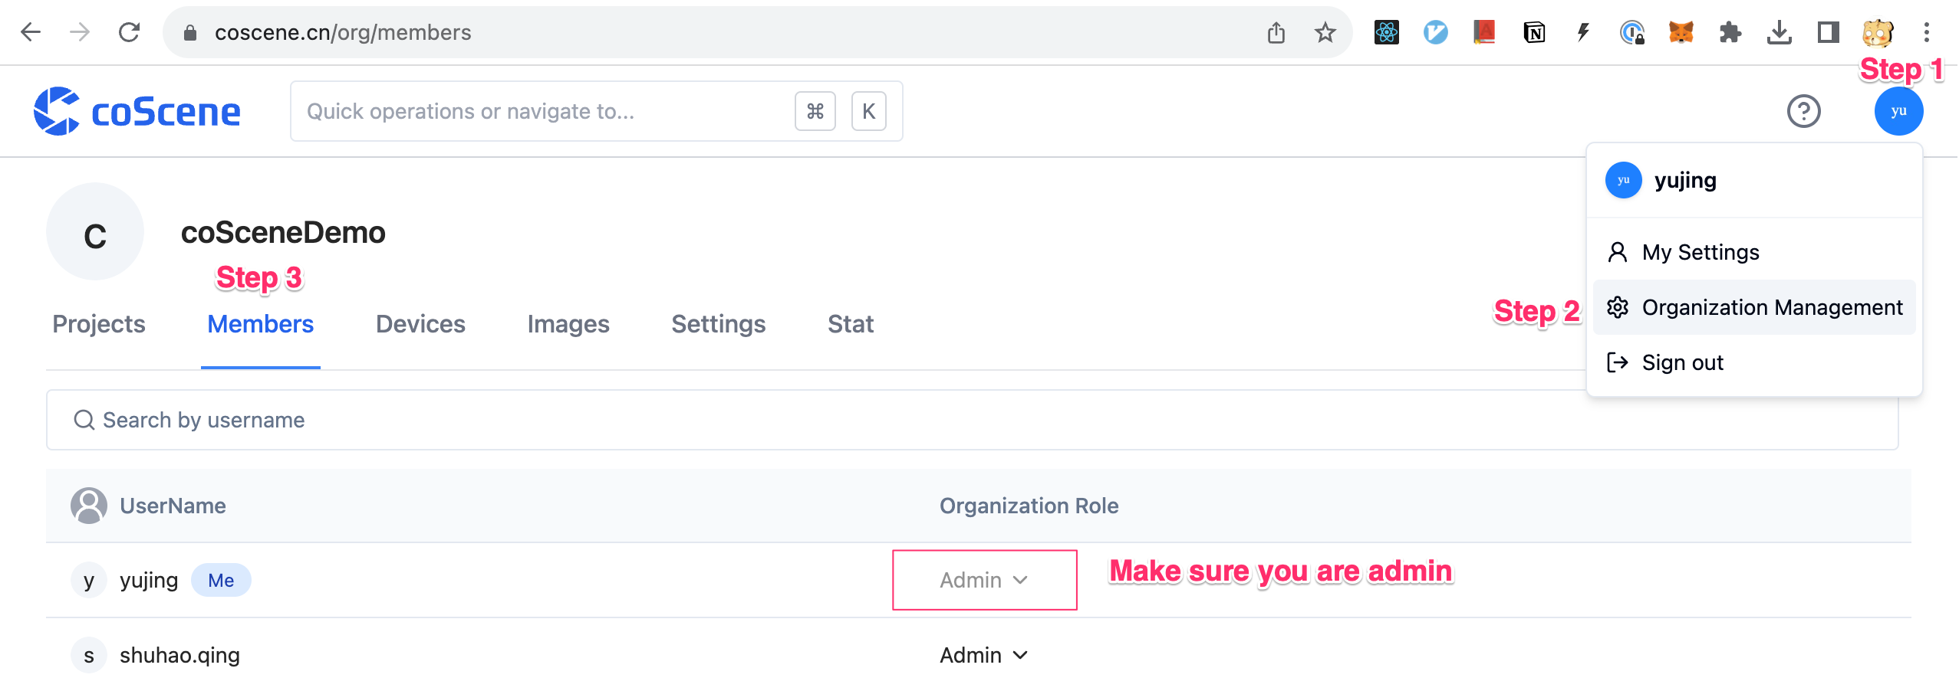Click the command key shortcut badge
Screen dimensions: 1959x691
tap(815, 111)
